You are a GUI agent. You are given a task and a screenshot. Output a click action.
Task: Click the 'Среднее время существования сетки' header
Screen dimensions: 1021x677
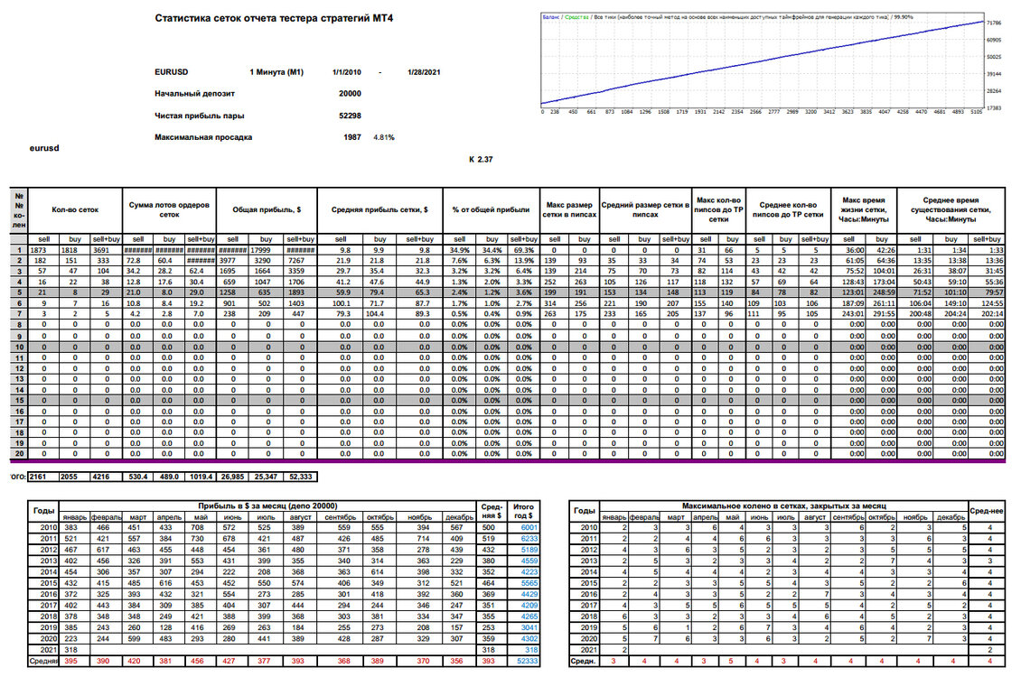[x=951, y=210]
